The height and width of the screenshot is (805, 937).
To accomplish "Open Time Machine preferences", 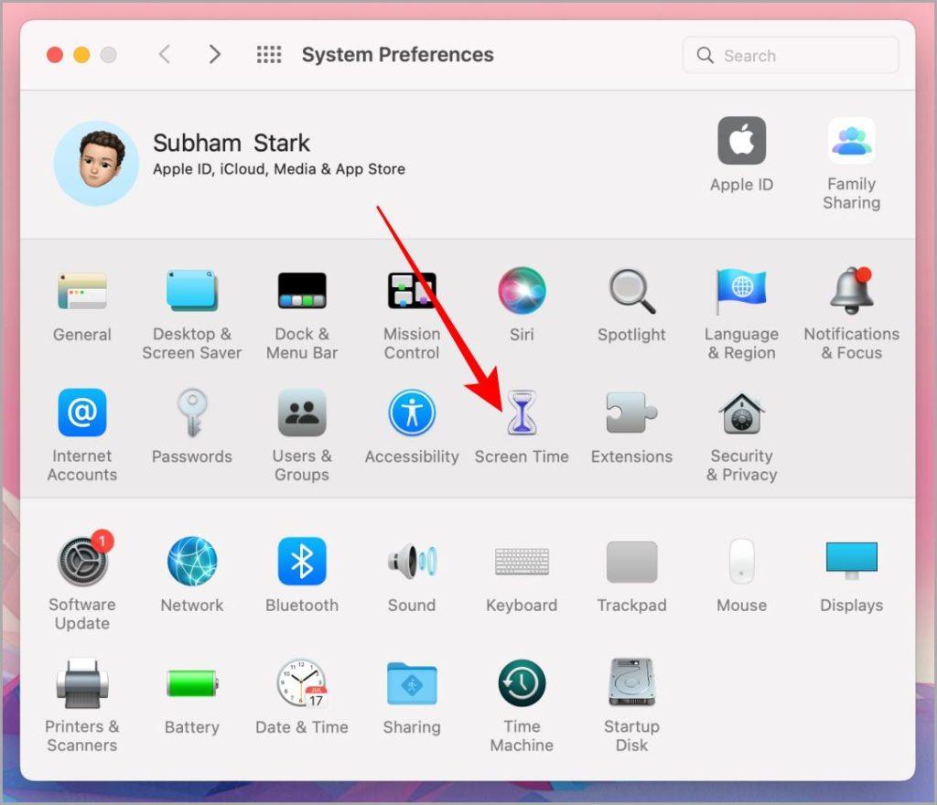I will point(522,683).
